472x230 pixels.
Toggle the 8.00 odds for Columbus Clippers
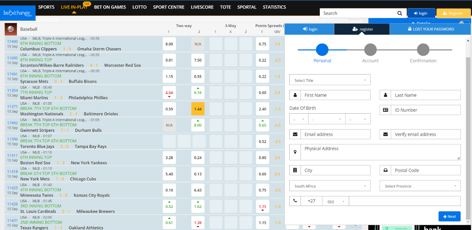(x=169, y=44)
